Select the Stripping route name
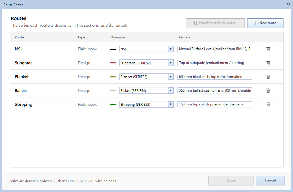The height and width of the screenshot is (192, 293). click(x=23, y=104)
